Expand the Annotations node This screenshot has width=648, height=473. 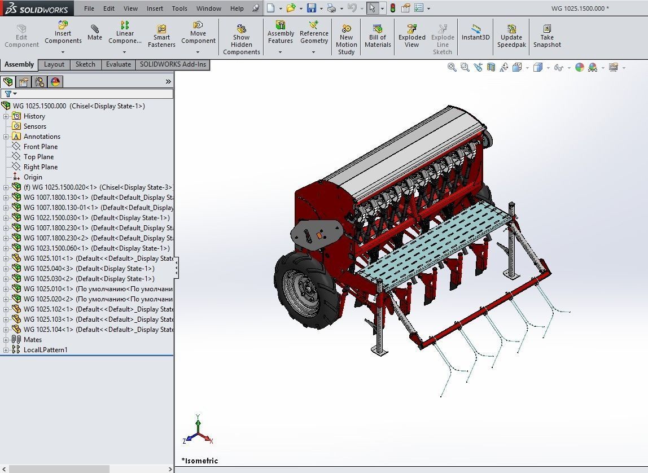[x=6, y=137]
